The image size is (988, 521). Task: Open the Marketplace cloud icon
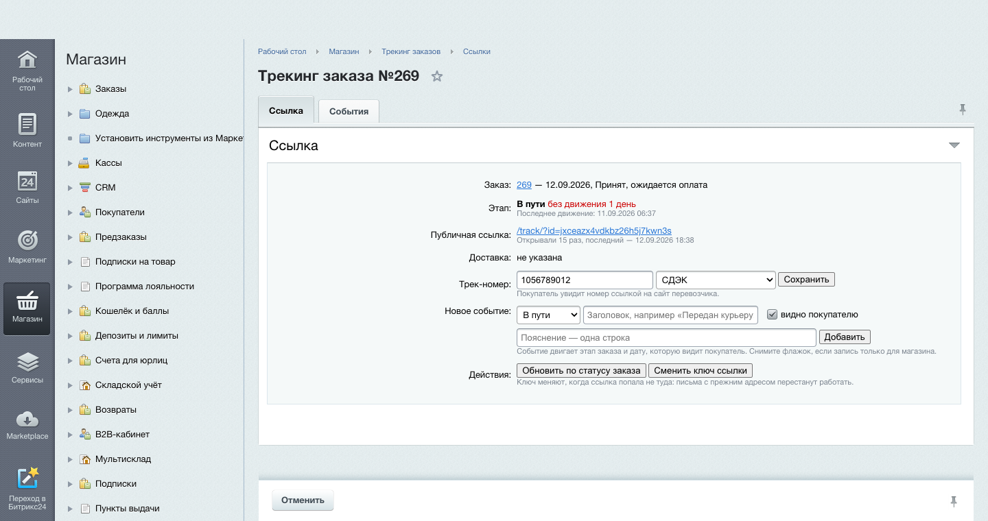(x=27, y=418)
